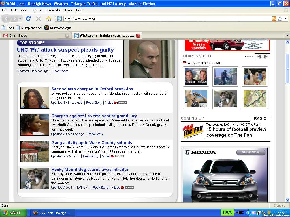Viewport: 290px width, 217px height.
Task: Click the page scrollbar down arrow
Action: [288, 200]
